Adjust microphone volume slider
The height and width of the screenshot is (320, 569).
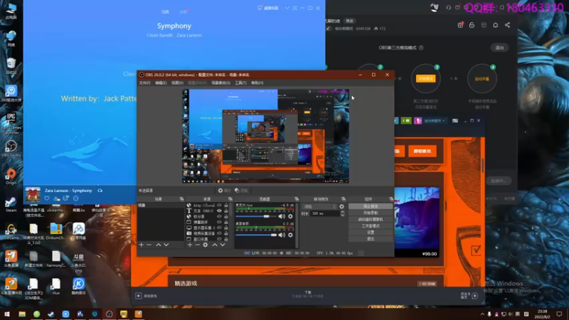pos(256,217)
